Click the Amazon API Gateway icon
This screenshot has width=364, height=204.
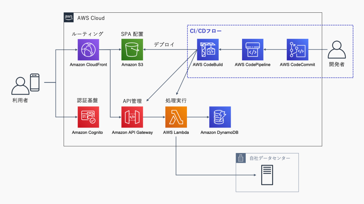click(x=132, y=117)
